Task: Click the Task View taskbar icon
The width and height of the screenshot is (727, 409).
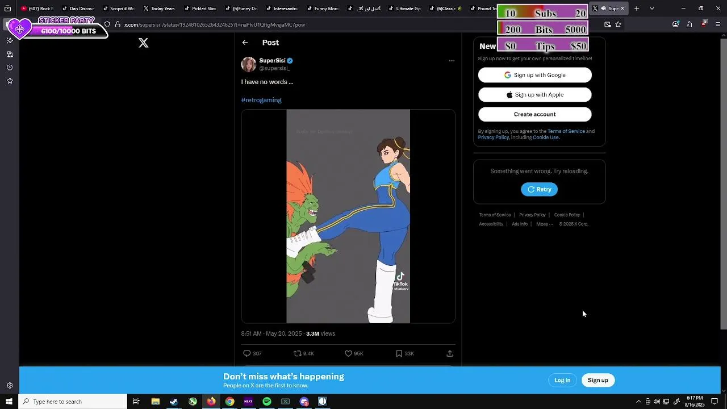Action: 136,402
